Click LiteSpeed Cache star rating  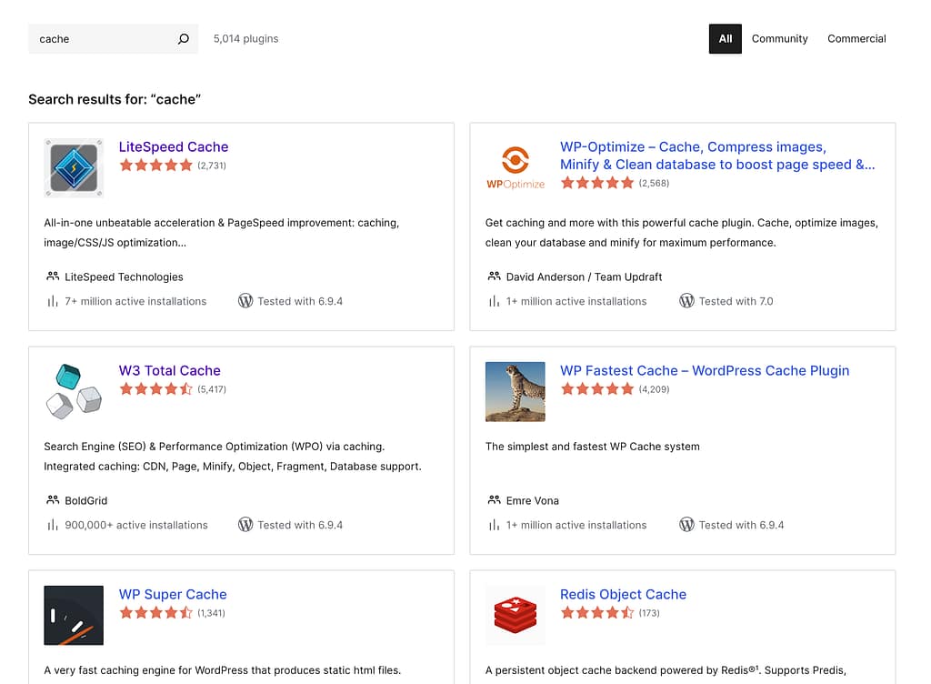point(156,165)
